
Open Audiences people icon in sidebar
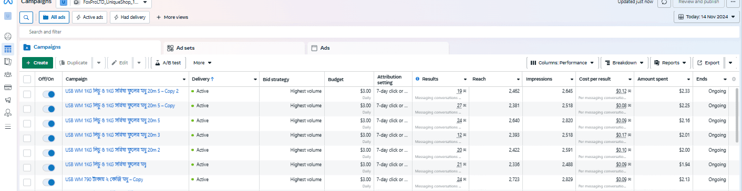(7, 74)
